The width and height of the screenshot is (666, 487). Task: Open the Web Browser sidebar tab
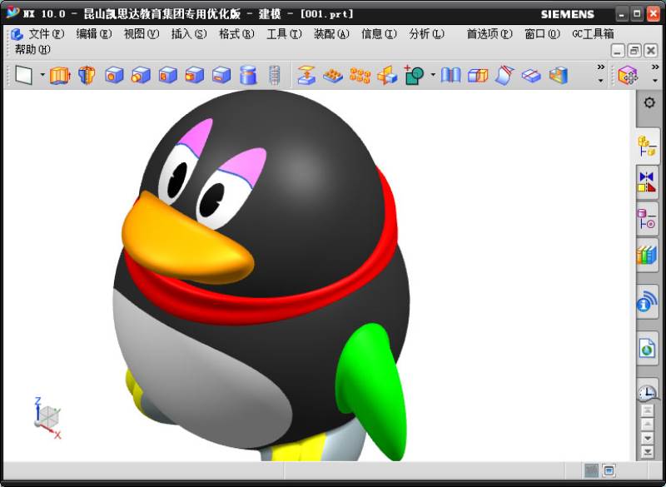pyautogui.click(x=647, y=349)
